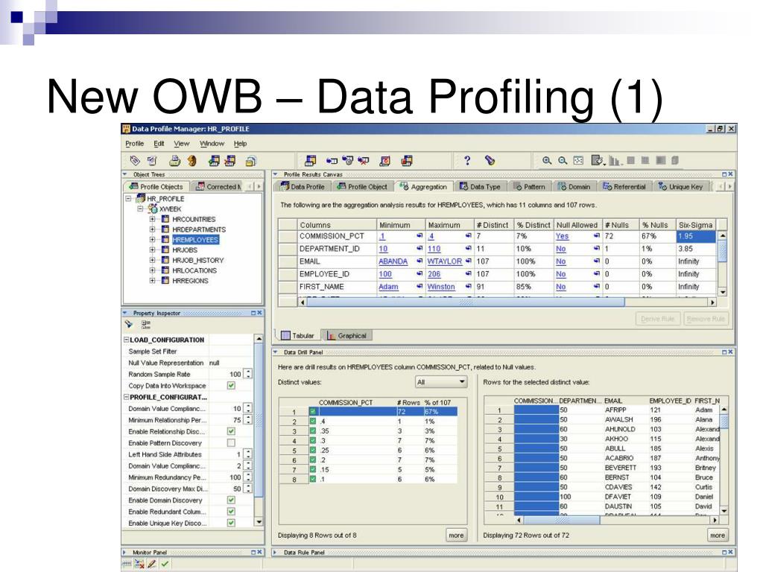Click maximum value arrow icon for DEPARTMENT_ID
This screenshot has width=763, height=572.
[x=468, y=249]
